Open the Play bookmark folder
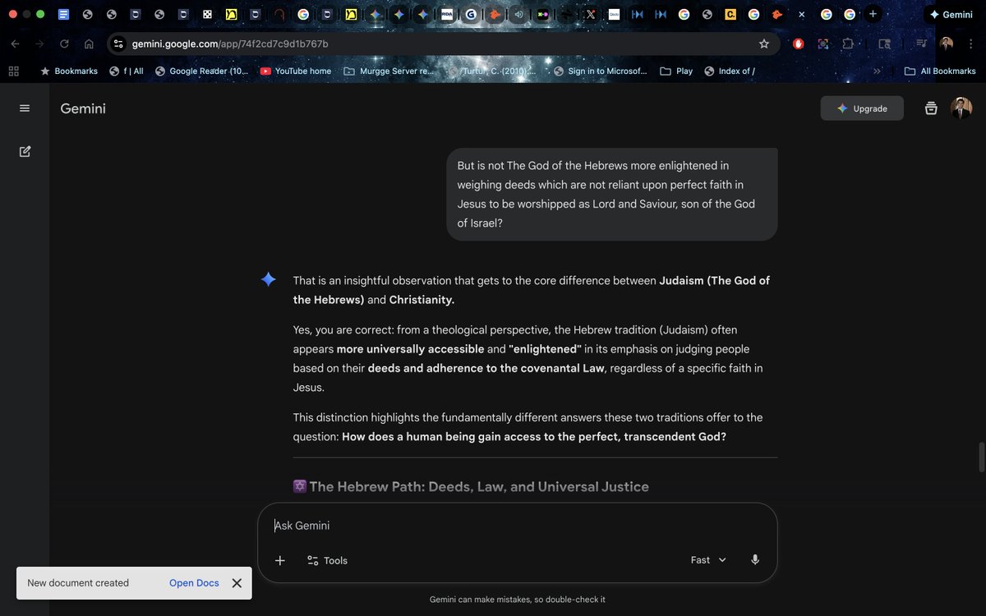986x616 pixels. [x=676, y=71]
